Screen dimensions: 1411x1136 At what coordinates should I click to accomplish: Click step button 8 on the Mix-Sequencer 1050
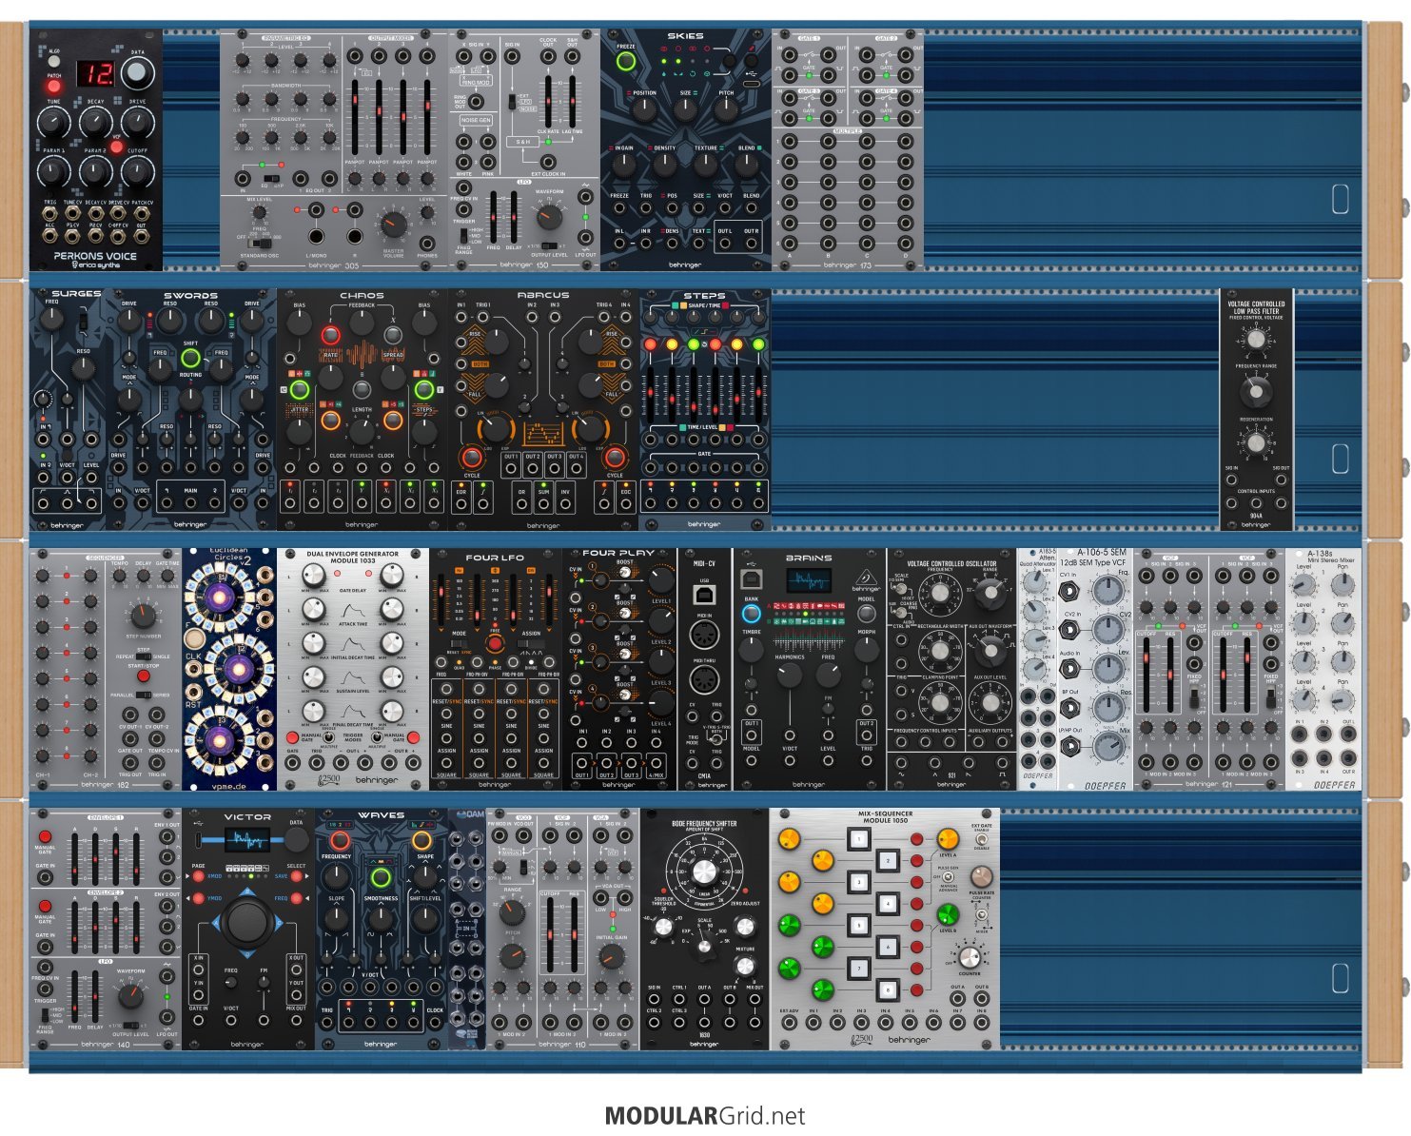(x=887, y=989)
